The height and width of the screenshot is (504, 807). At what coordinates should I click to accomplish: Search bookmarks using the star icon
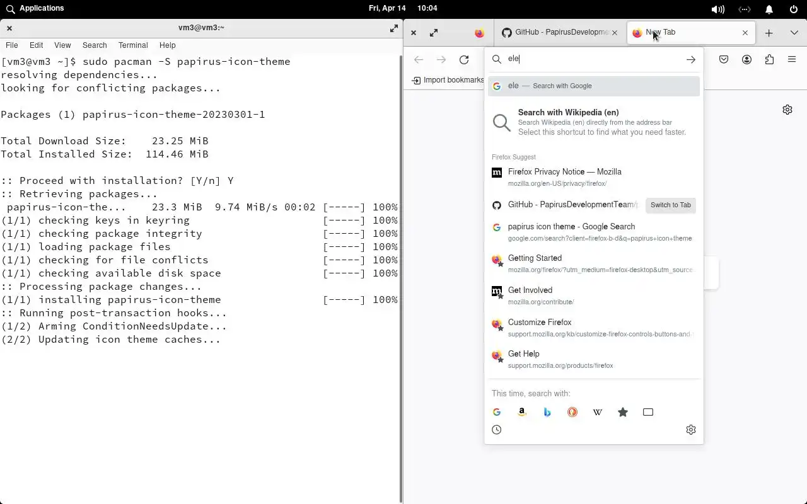623,412
